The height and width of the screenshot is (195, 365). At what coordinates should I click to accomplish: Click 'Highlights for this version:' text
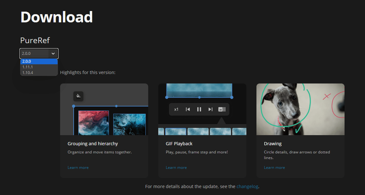88,72
